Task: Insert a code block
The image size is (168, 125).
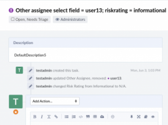Action: pos(81,117)
